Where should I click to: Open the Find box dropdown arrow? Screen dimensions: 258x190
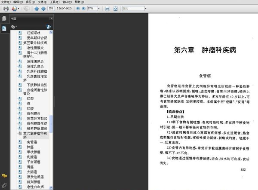(146, 9)
